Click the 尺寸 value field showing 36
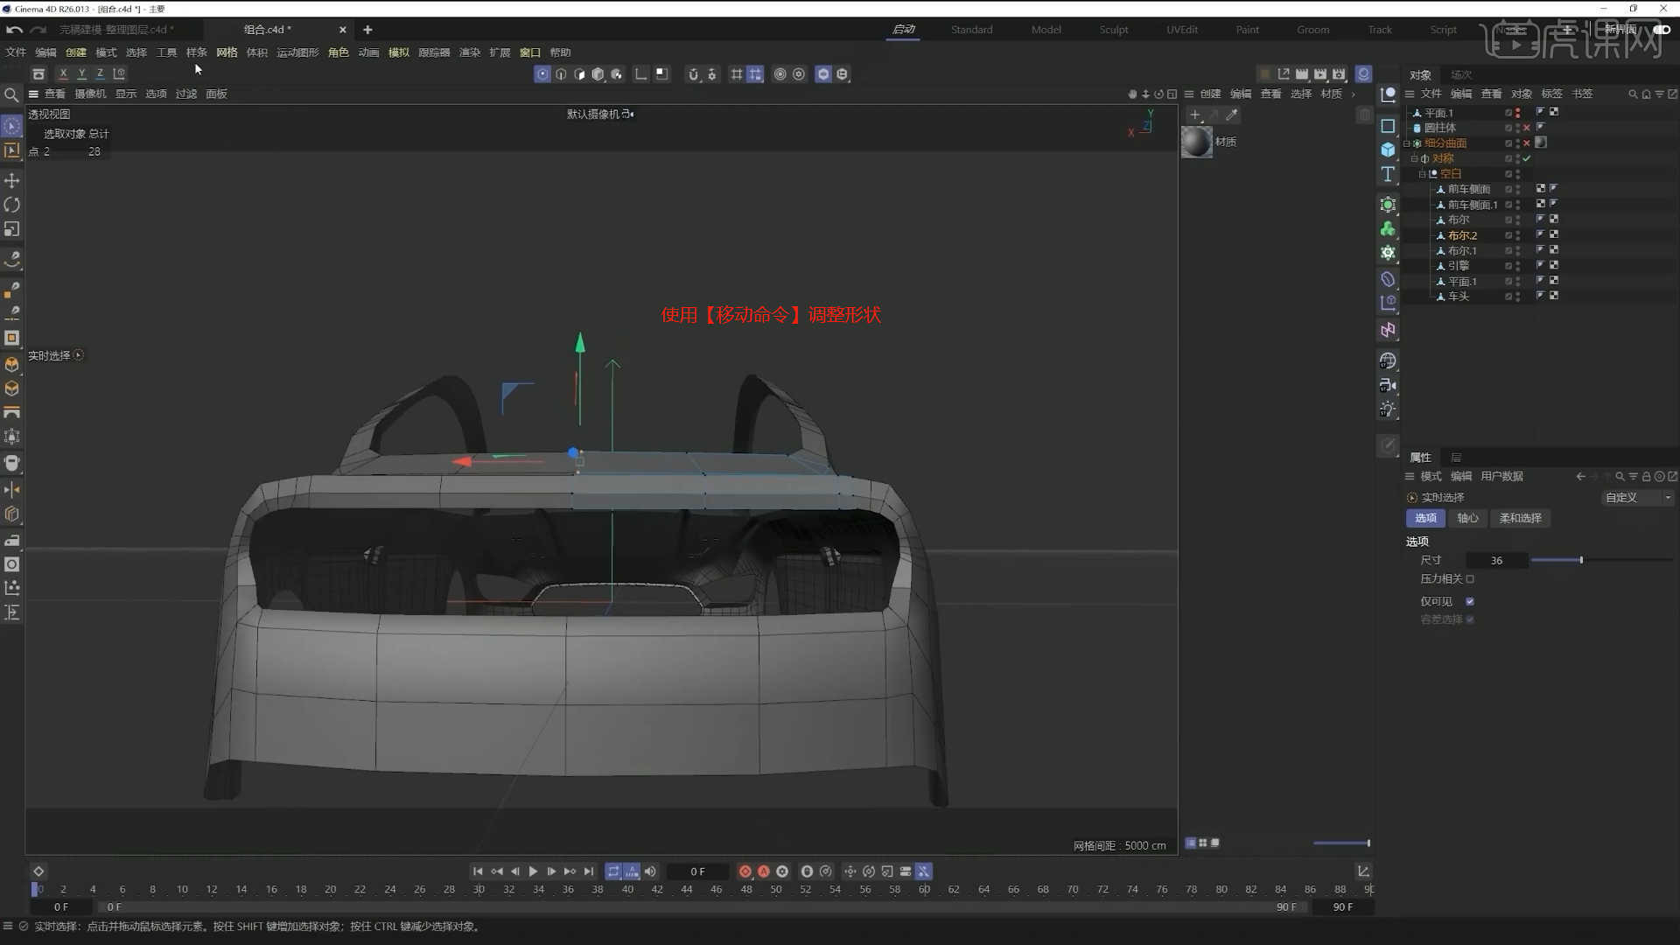 pyautogui.click(x=1496, y=560)
